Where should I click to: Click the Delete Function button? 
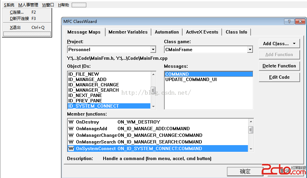(279, 66)
